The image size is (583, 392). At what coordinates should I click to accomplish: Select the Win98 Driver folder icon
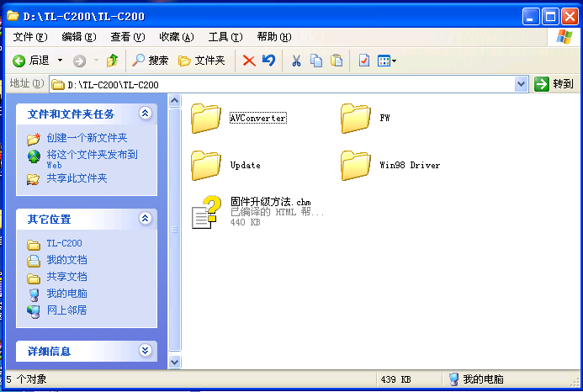356,166
